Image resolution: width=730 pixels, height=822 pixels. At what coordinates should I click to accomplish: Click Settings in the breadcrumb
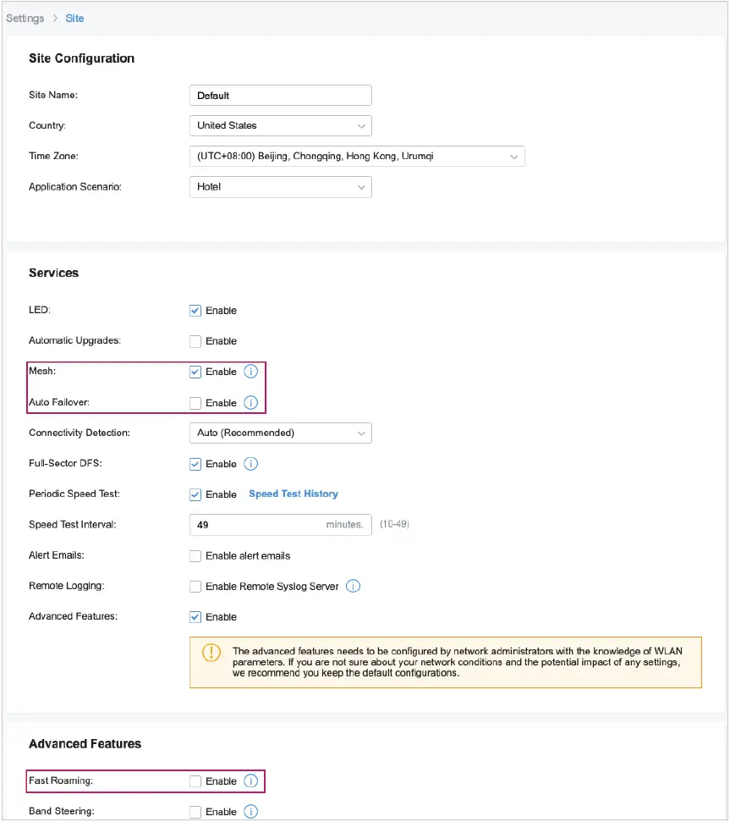[x=25, y=18]
